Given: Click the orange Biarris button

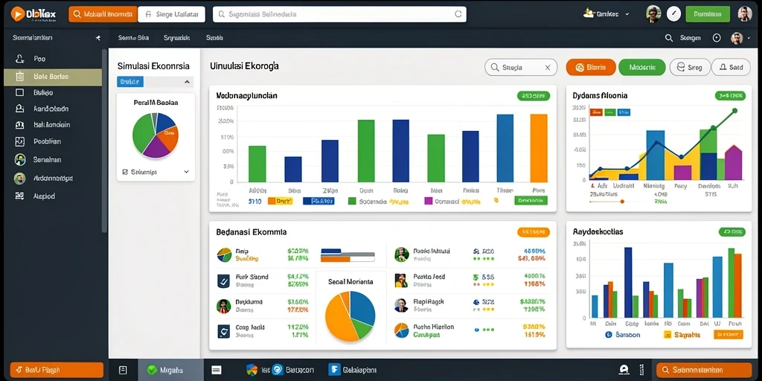Looking at the screenshot, I should [x=591, y=68].
